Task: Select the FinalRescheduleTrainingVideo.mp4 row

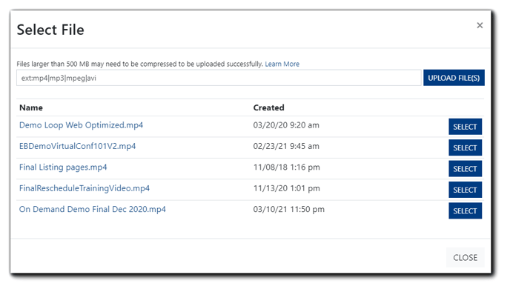Action: 465,190
